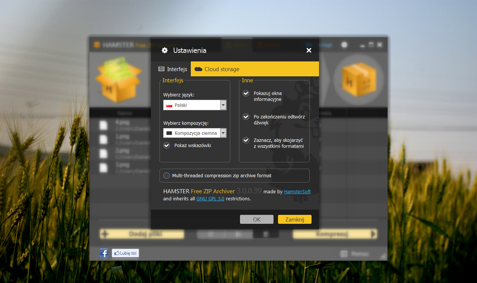
Task: Click the version number 3.0.0.39
Action: [249, 191]
